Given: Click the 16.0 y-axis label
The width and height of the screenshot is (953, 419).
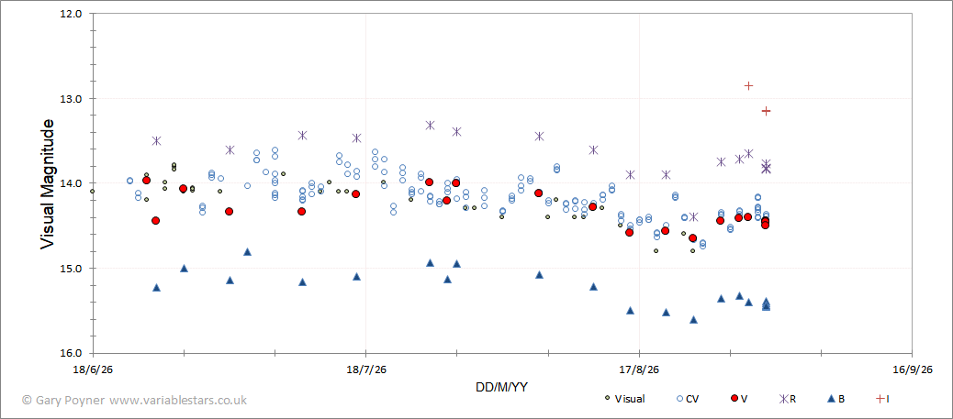Looking at the screenshot, I should pos(73,353).
